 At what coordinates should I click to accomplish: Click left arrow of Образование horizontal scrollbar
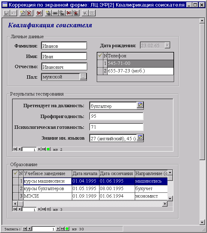[x=15, y=204]
